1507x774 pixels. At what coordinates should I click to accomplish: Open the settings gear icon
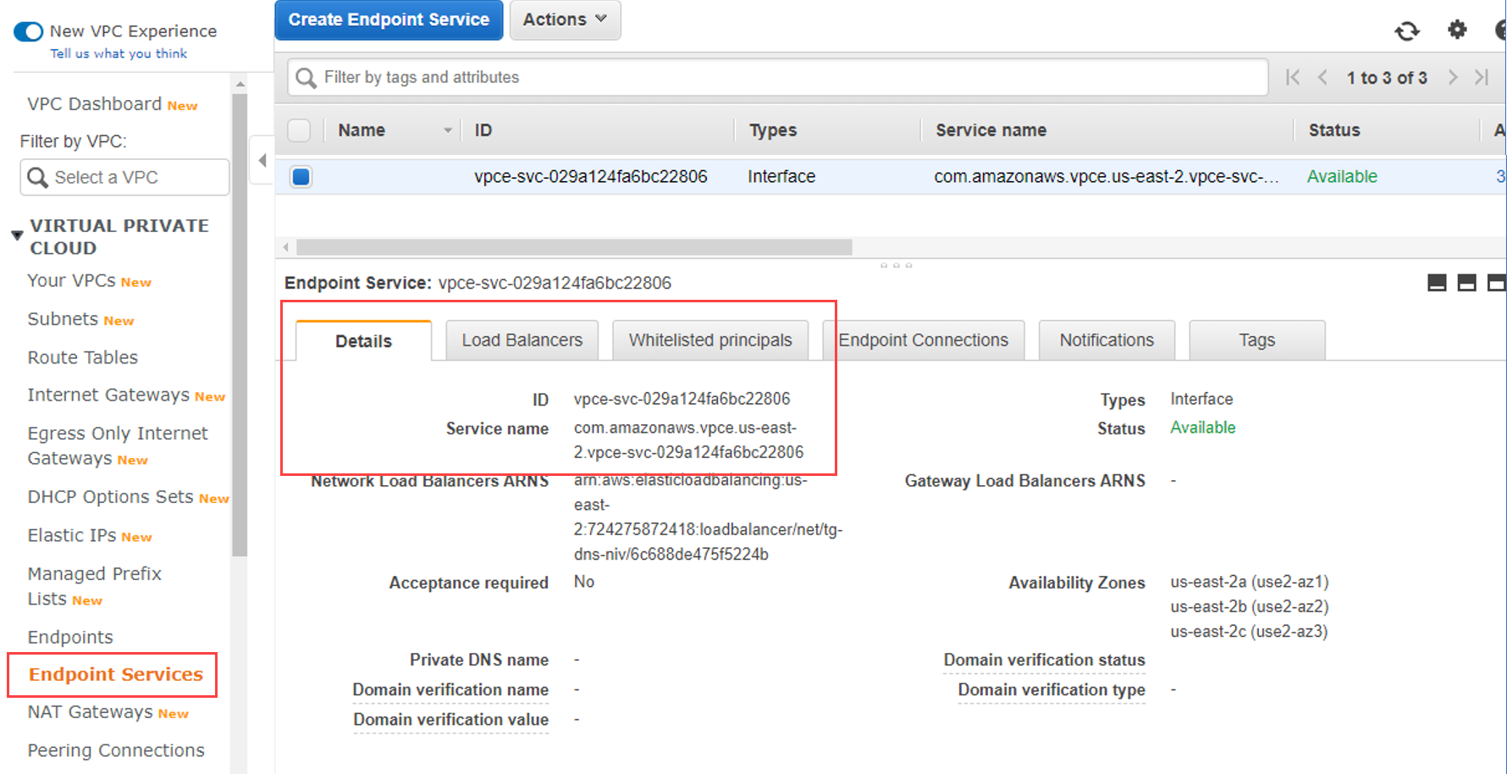(1457, 30)
